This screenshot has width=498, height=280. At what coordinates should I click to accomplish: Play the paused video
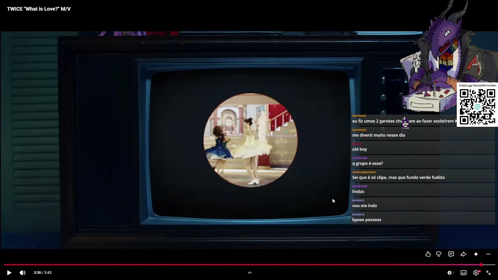tap(9, 273)
